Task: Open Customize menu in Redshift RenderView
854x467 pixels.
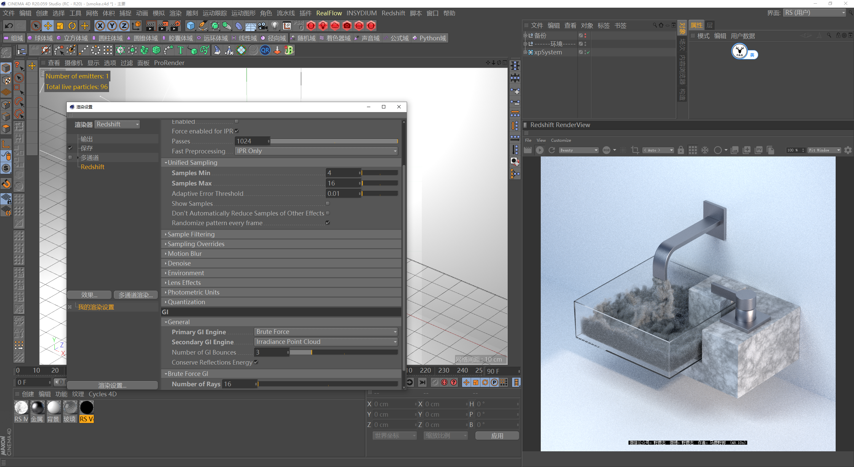Action: coord(561,140)
